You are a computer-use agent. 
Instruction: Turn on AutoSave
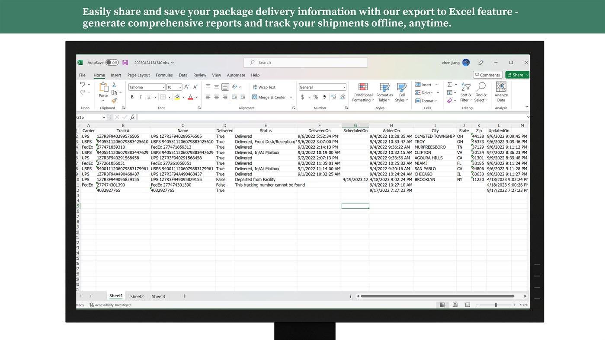pos(112,62)
